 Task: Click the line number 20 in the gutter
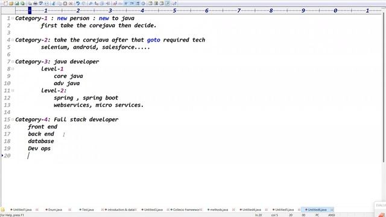click(x=7, y=156)
